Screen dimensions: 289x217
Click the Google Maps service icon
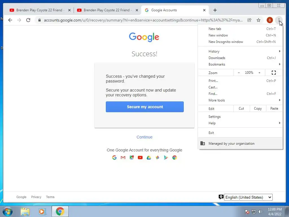(132, 157)
